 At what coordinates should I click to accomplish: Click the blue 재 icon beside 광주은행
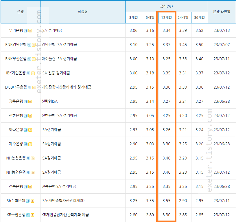tap(26, 102)
